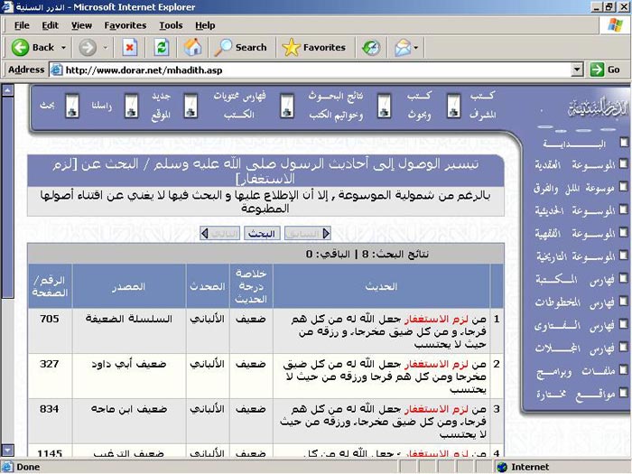Open the Back button history dropdown arrow
The image size is (632, 474).
point(63,47)
